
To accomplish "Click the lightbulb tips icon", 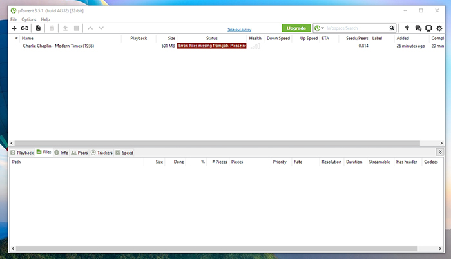I will pos(407,28).
